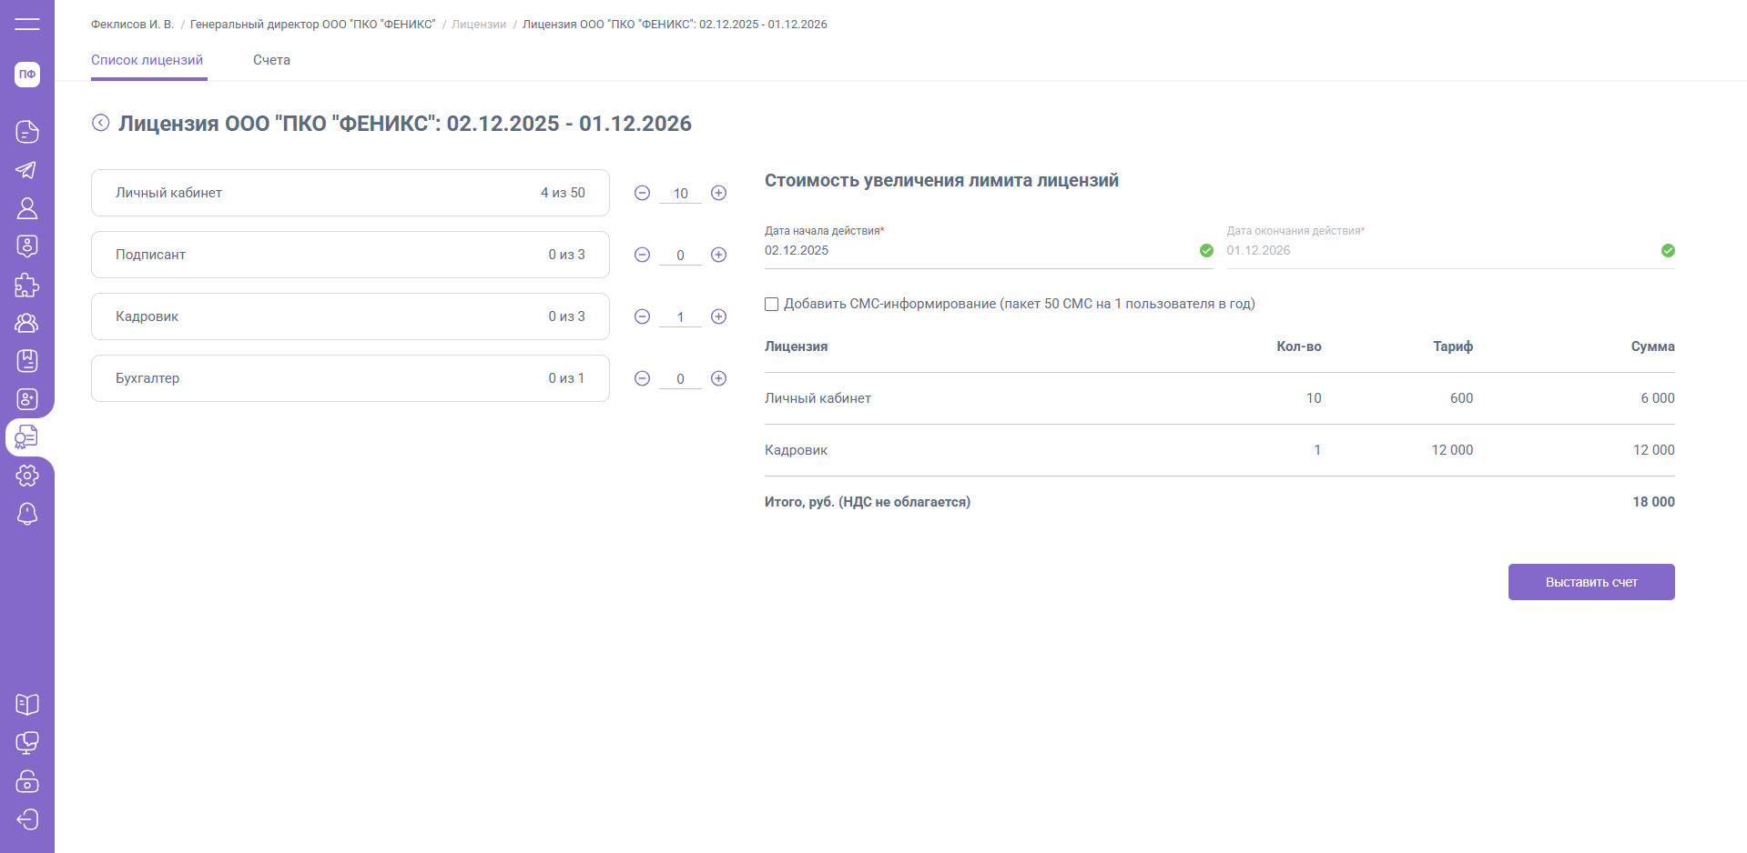Increase Бухгалтер license count with plus
The height and width of the screenshot is (853, 1747).
(x=718, y=378)
